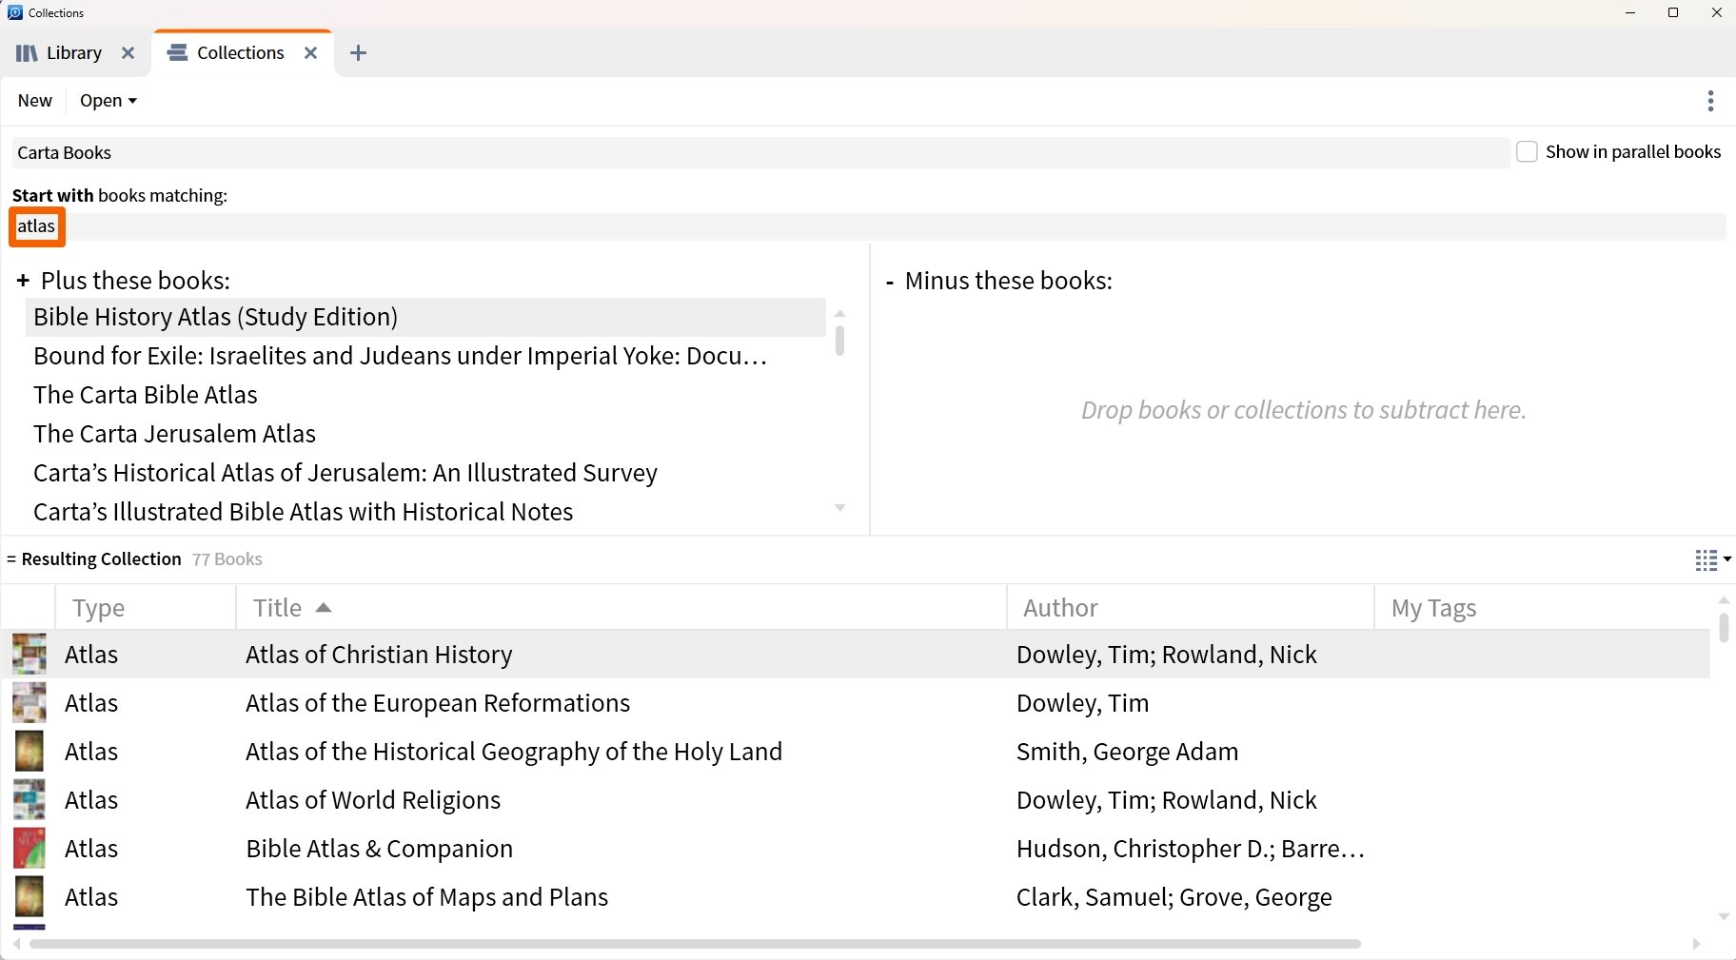Open the resulting collection view options dropdown
This screenshot has width=1736, height=960.
tap(1712, 560)
